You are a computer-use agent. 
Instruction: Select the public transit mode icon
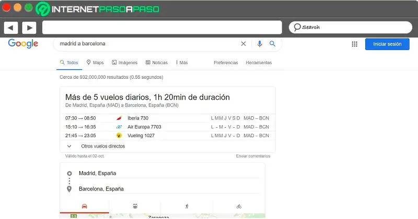point(135,206)
